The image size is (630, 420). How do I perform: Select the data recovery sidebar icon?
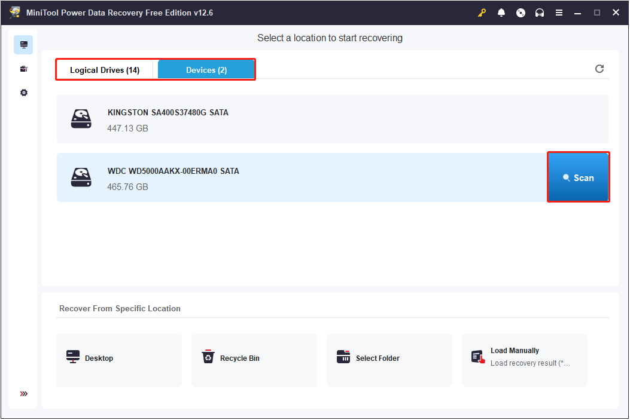(x=23, y=44)
